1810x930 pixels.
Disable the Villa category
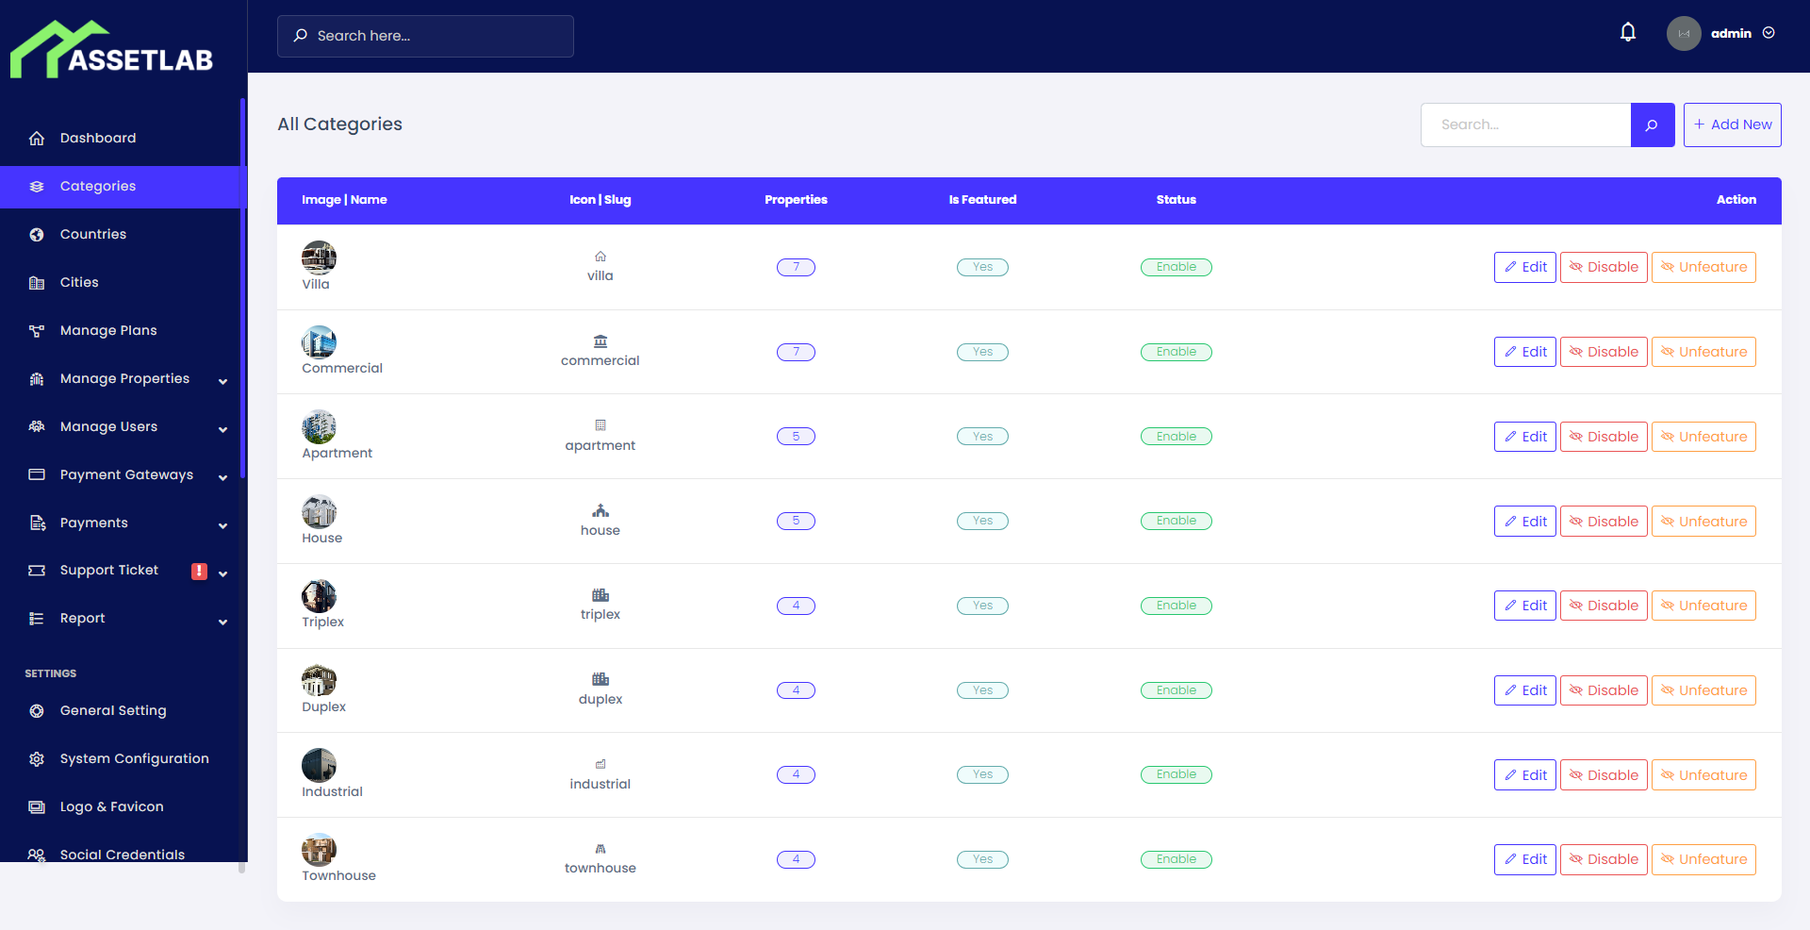click(x=1604, y=267)
